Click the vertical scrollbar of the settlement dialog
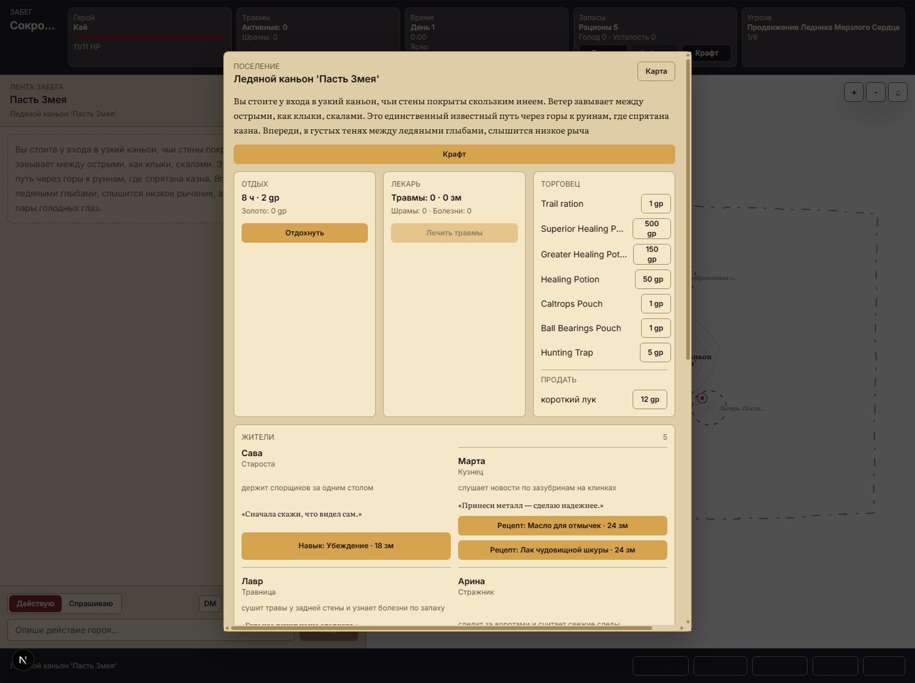The image size is (915, 683). [x=688, y=209]
